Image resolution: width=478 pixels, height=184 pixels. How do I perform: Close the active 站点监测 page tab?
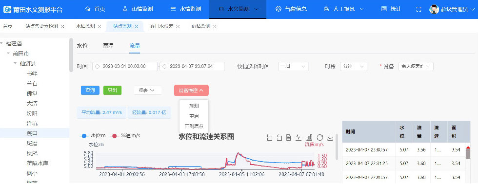(136, 26)
